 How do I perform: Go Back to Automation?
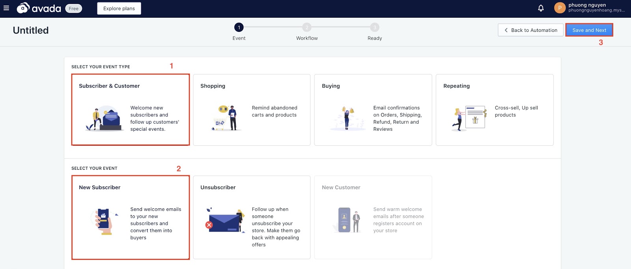pos(530,30)
